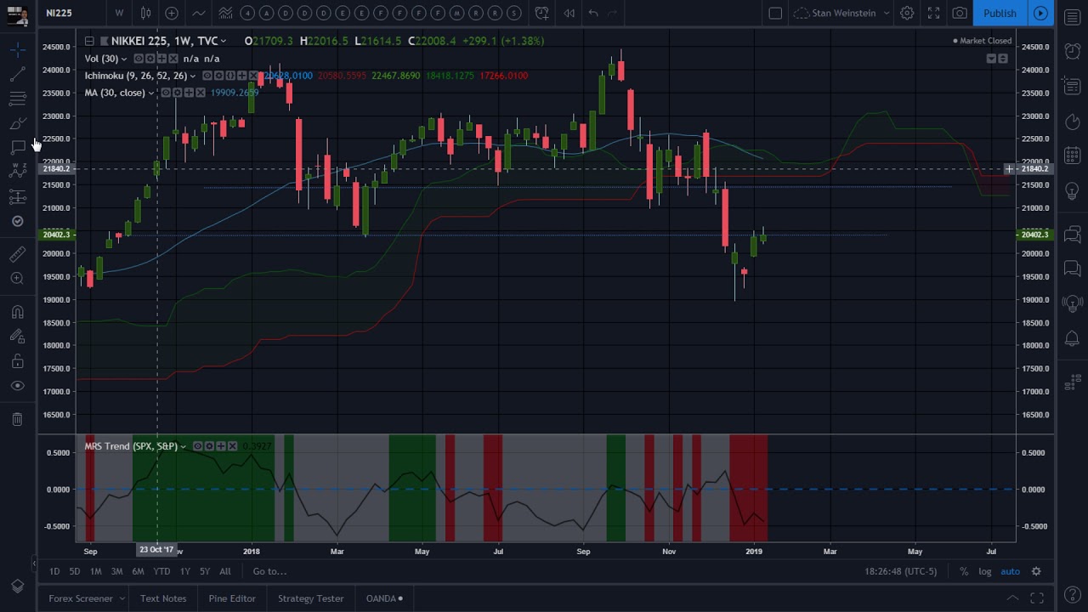The width and height of the screenshot is (1088, 612).
Task: Open the brush drawing tool
Action: [17, 124]
